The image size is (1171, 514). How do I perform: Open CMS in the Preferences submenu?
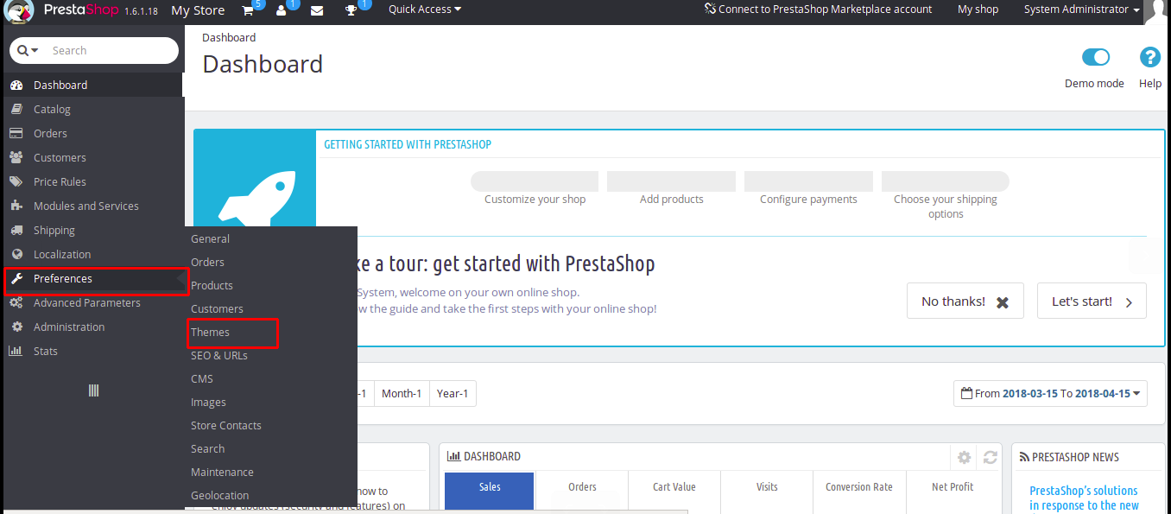[x=202, y=378]
